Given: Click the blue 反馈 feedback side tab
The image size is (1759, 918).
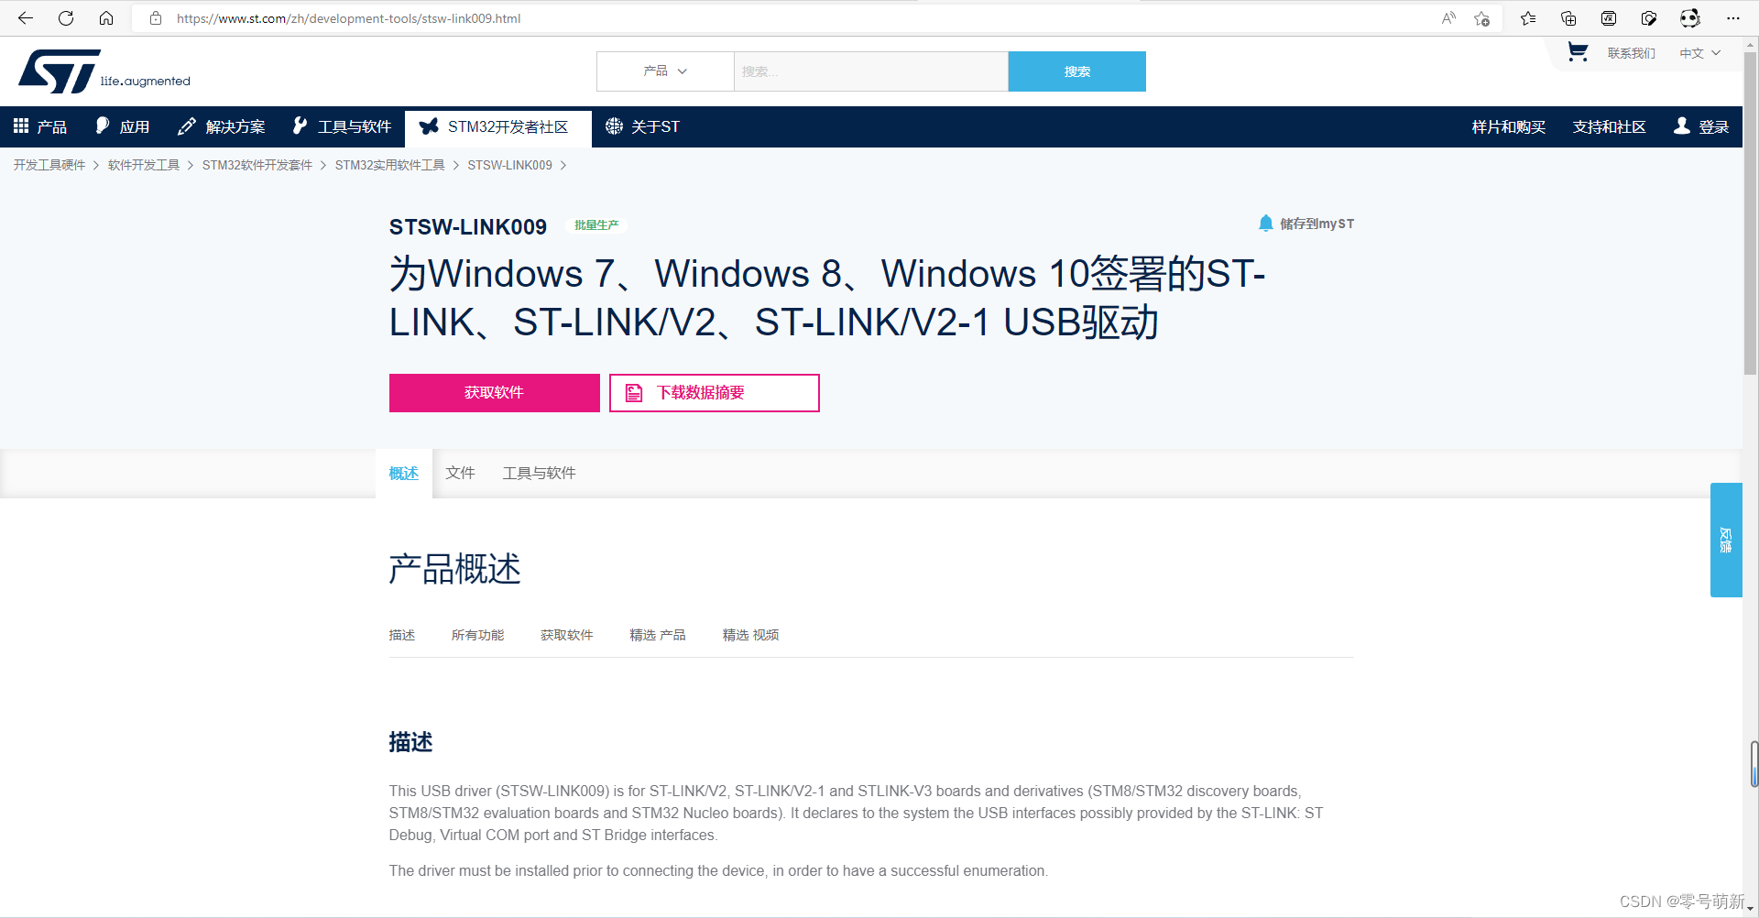Looking at the screenshot, I should tap(1726, 540).
